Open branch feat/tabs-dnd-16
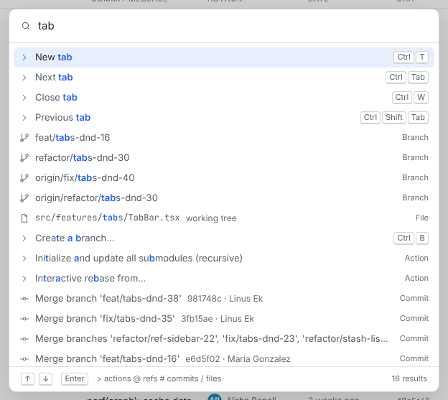448x400 pixels. click(x=224, y=138)
